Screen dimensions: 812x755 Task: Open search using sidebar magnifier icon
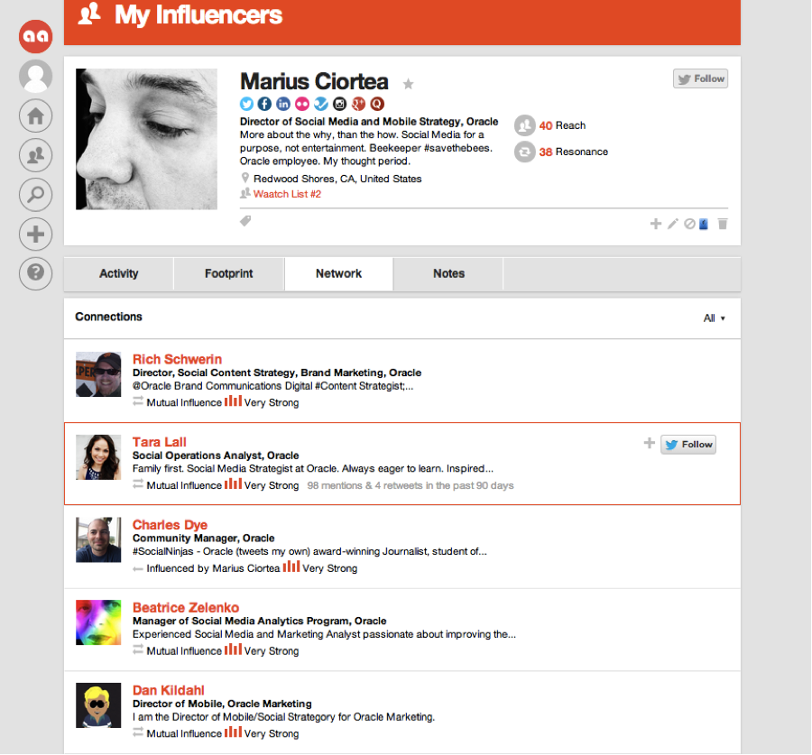click(35, 194)
